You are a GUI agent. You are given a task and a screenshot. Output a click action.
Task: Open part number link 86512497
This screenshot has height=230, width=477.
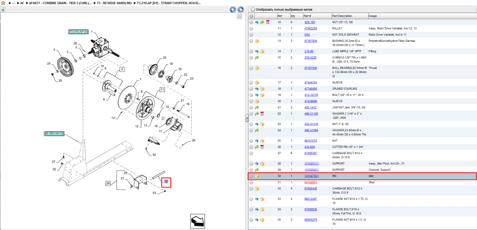311,199
